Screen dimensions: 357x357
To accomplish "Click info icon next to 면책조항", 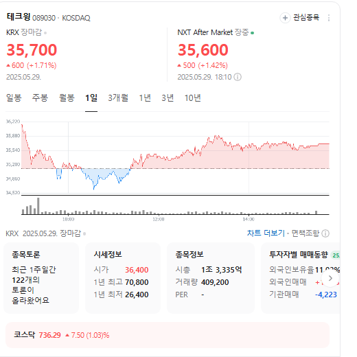I will pyautogui.click(x=325, y=233).
